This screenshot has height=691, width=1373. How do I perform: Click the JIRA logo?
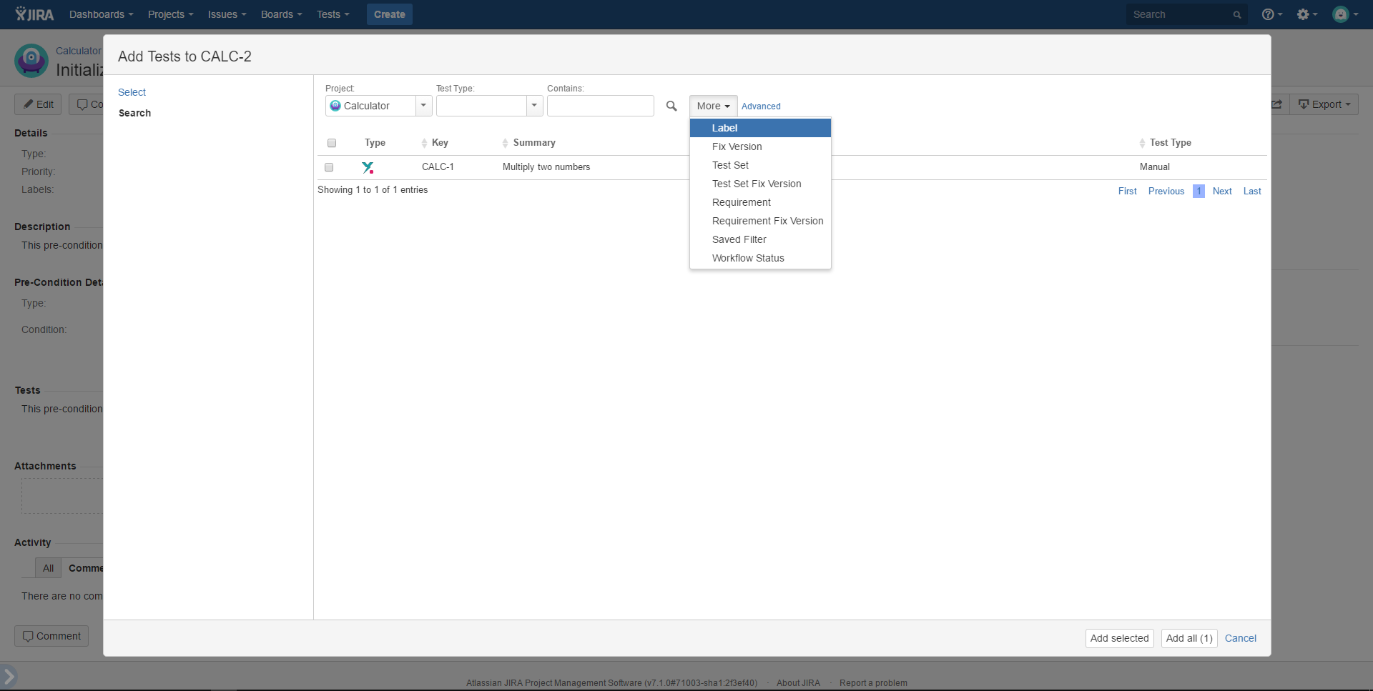(34, 14)
